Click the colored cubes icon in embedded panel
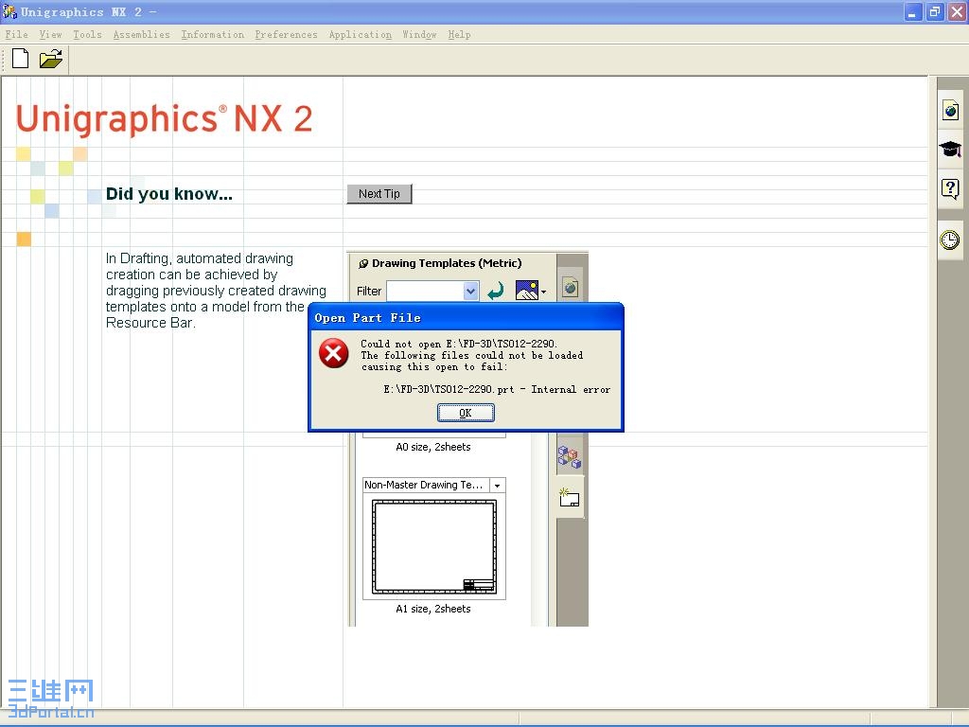Screen dimensions: 969x727 pyautogui.click(x=569, y=457)
